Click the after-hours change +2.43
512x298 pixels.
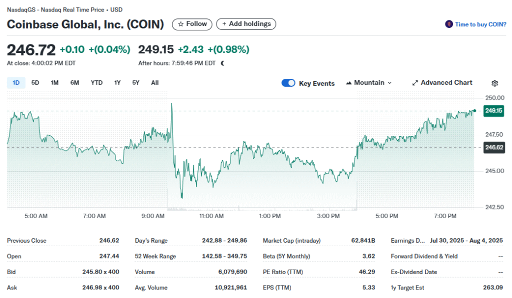190,49
